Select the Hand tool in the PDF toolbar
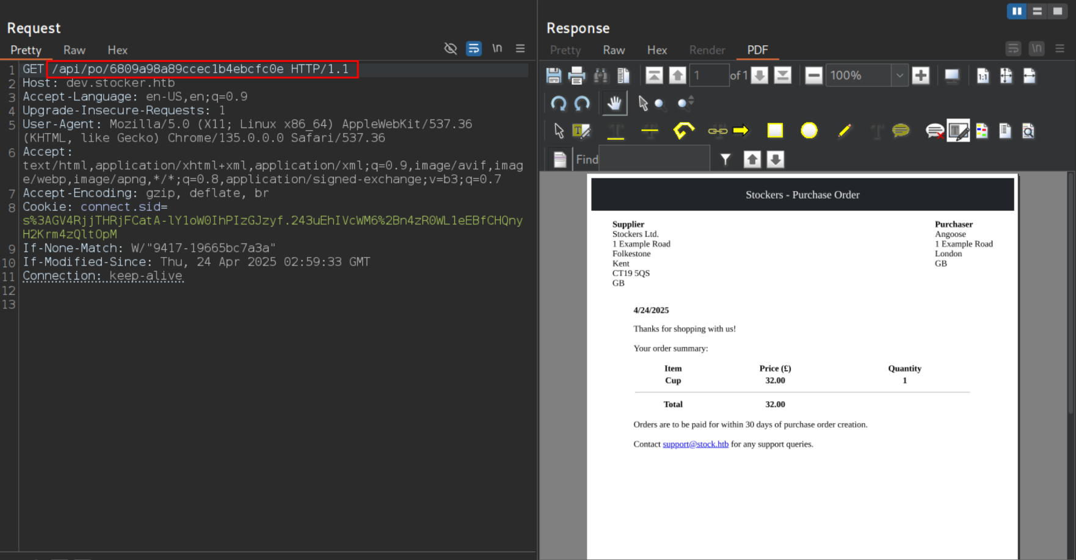Screen dimensions: 1076x560 pos(614,103)
